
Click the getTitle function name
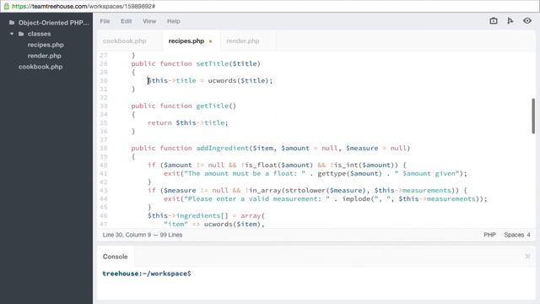212,106
